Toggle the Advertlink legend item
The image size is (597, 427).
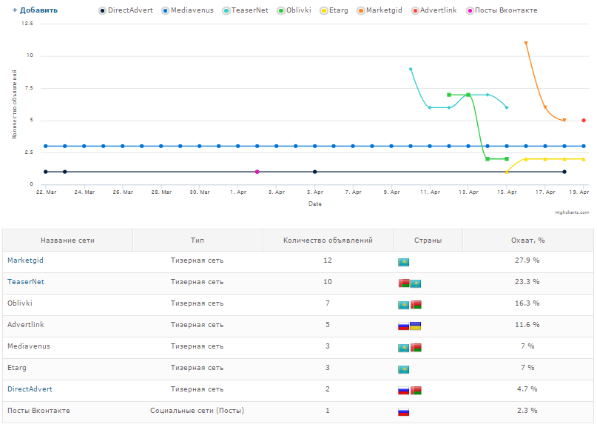tap(434, 10)
